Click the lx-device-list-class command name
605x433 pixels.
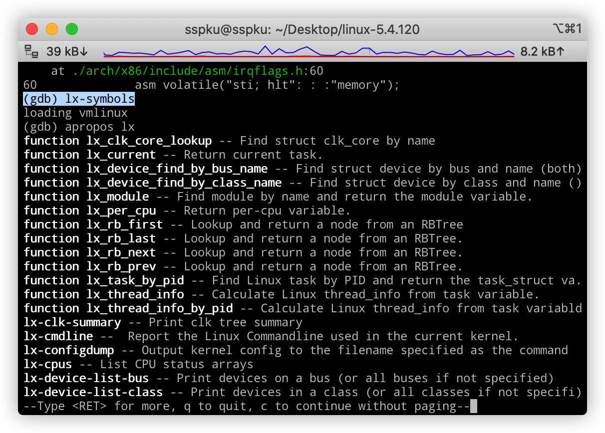(x=93, y=393)
